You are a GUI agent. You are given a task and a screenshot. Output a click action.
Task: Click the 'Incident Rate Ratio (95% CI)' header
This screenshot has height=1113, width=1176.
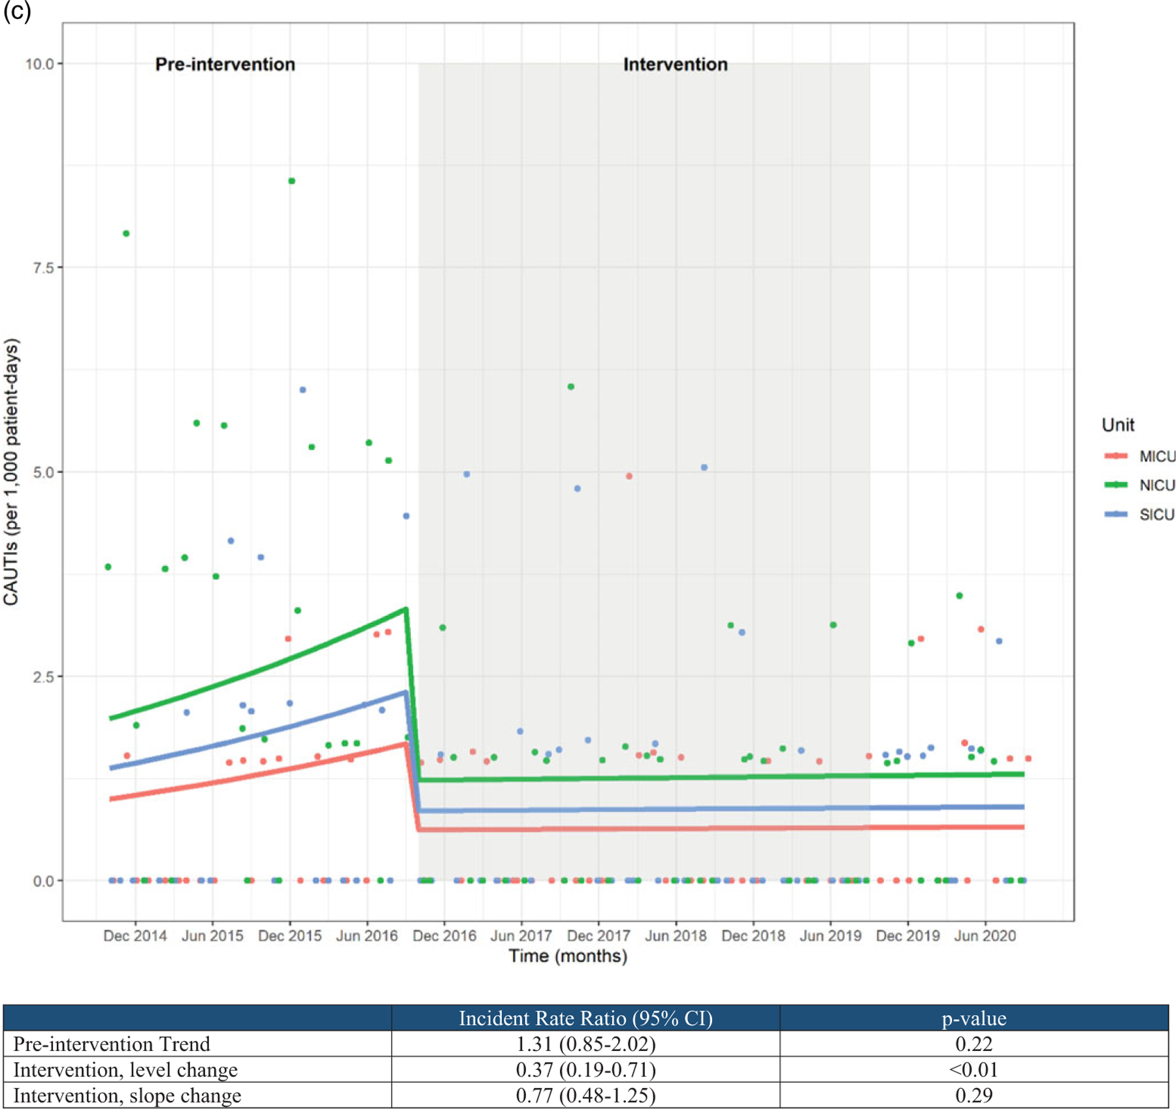pyautogui.click(x=585, y=1018)
